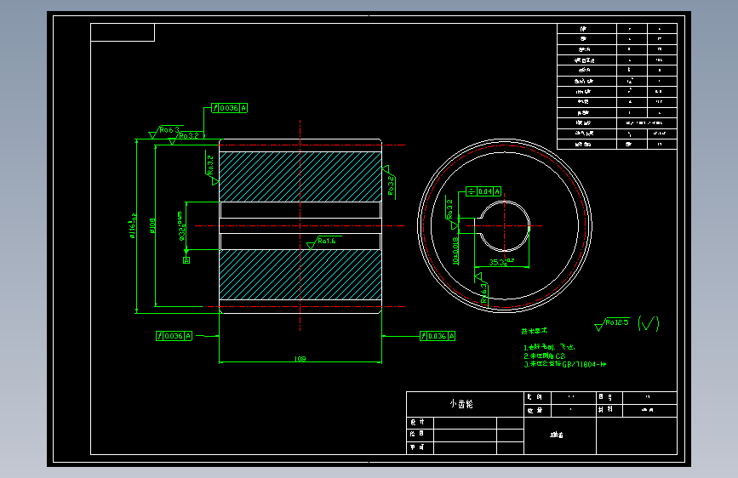
Task: Click the vertical Ra3.2 label on right gear face
Action: 391,185
